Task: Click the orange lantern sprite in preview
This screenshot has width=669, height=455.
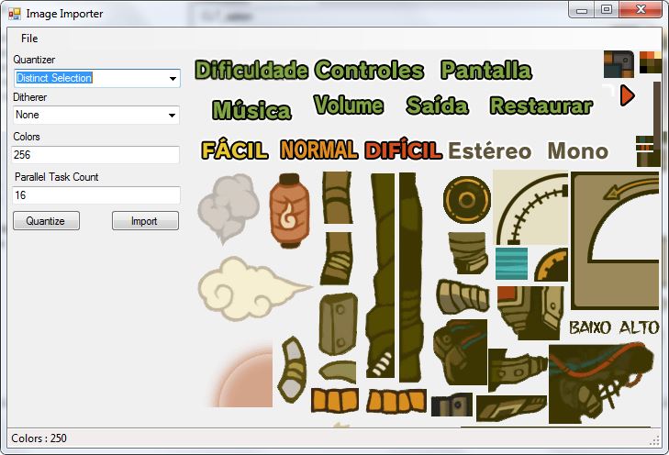Action: (x=289, y=210)
